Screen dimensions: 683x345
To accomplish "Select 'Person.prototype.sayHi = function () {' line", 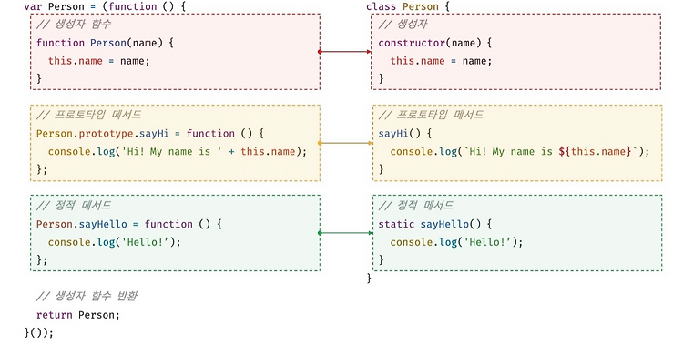I will [x=150, y=134].
